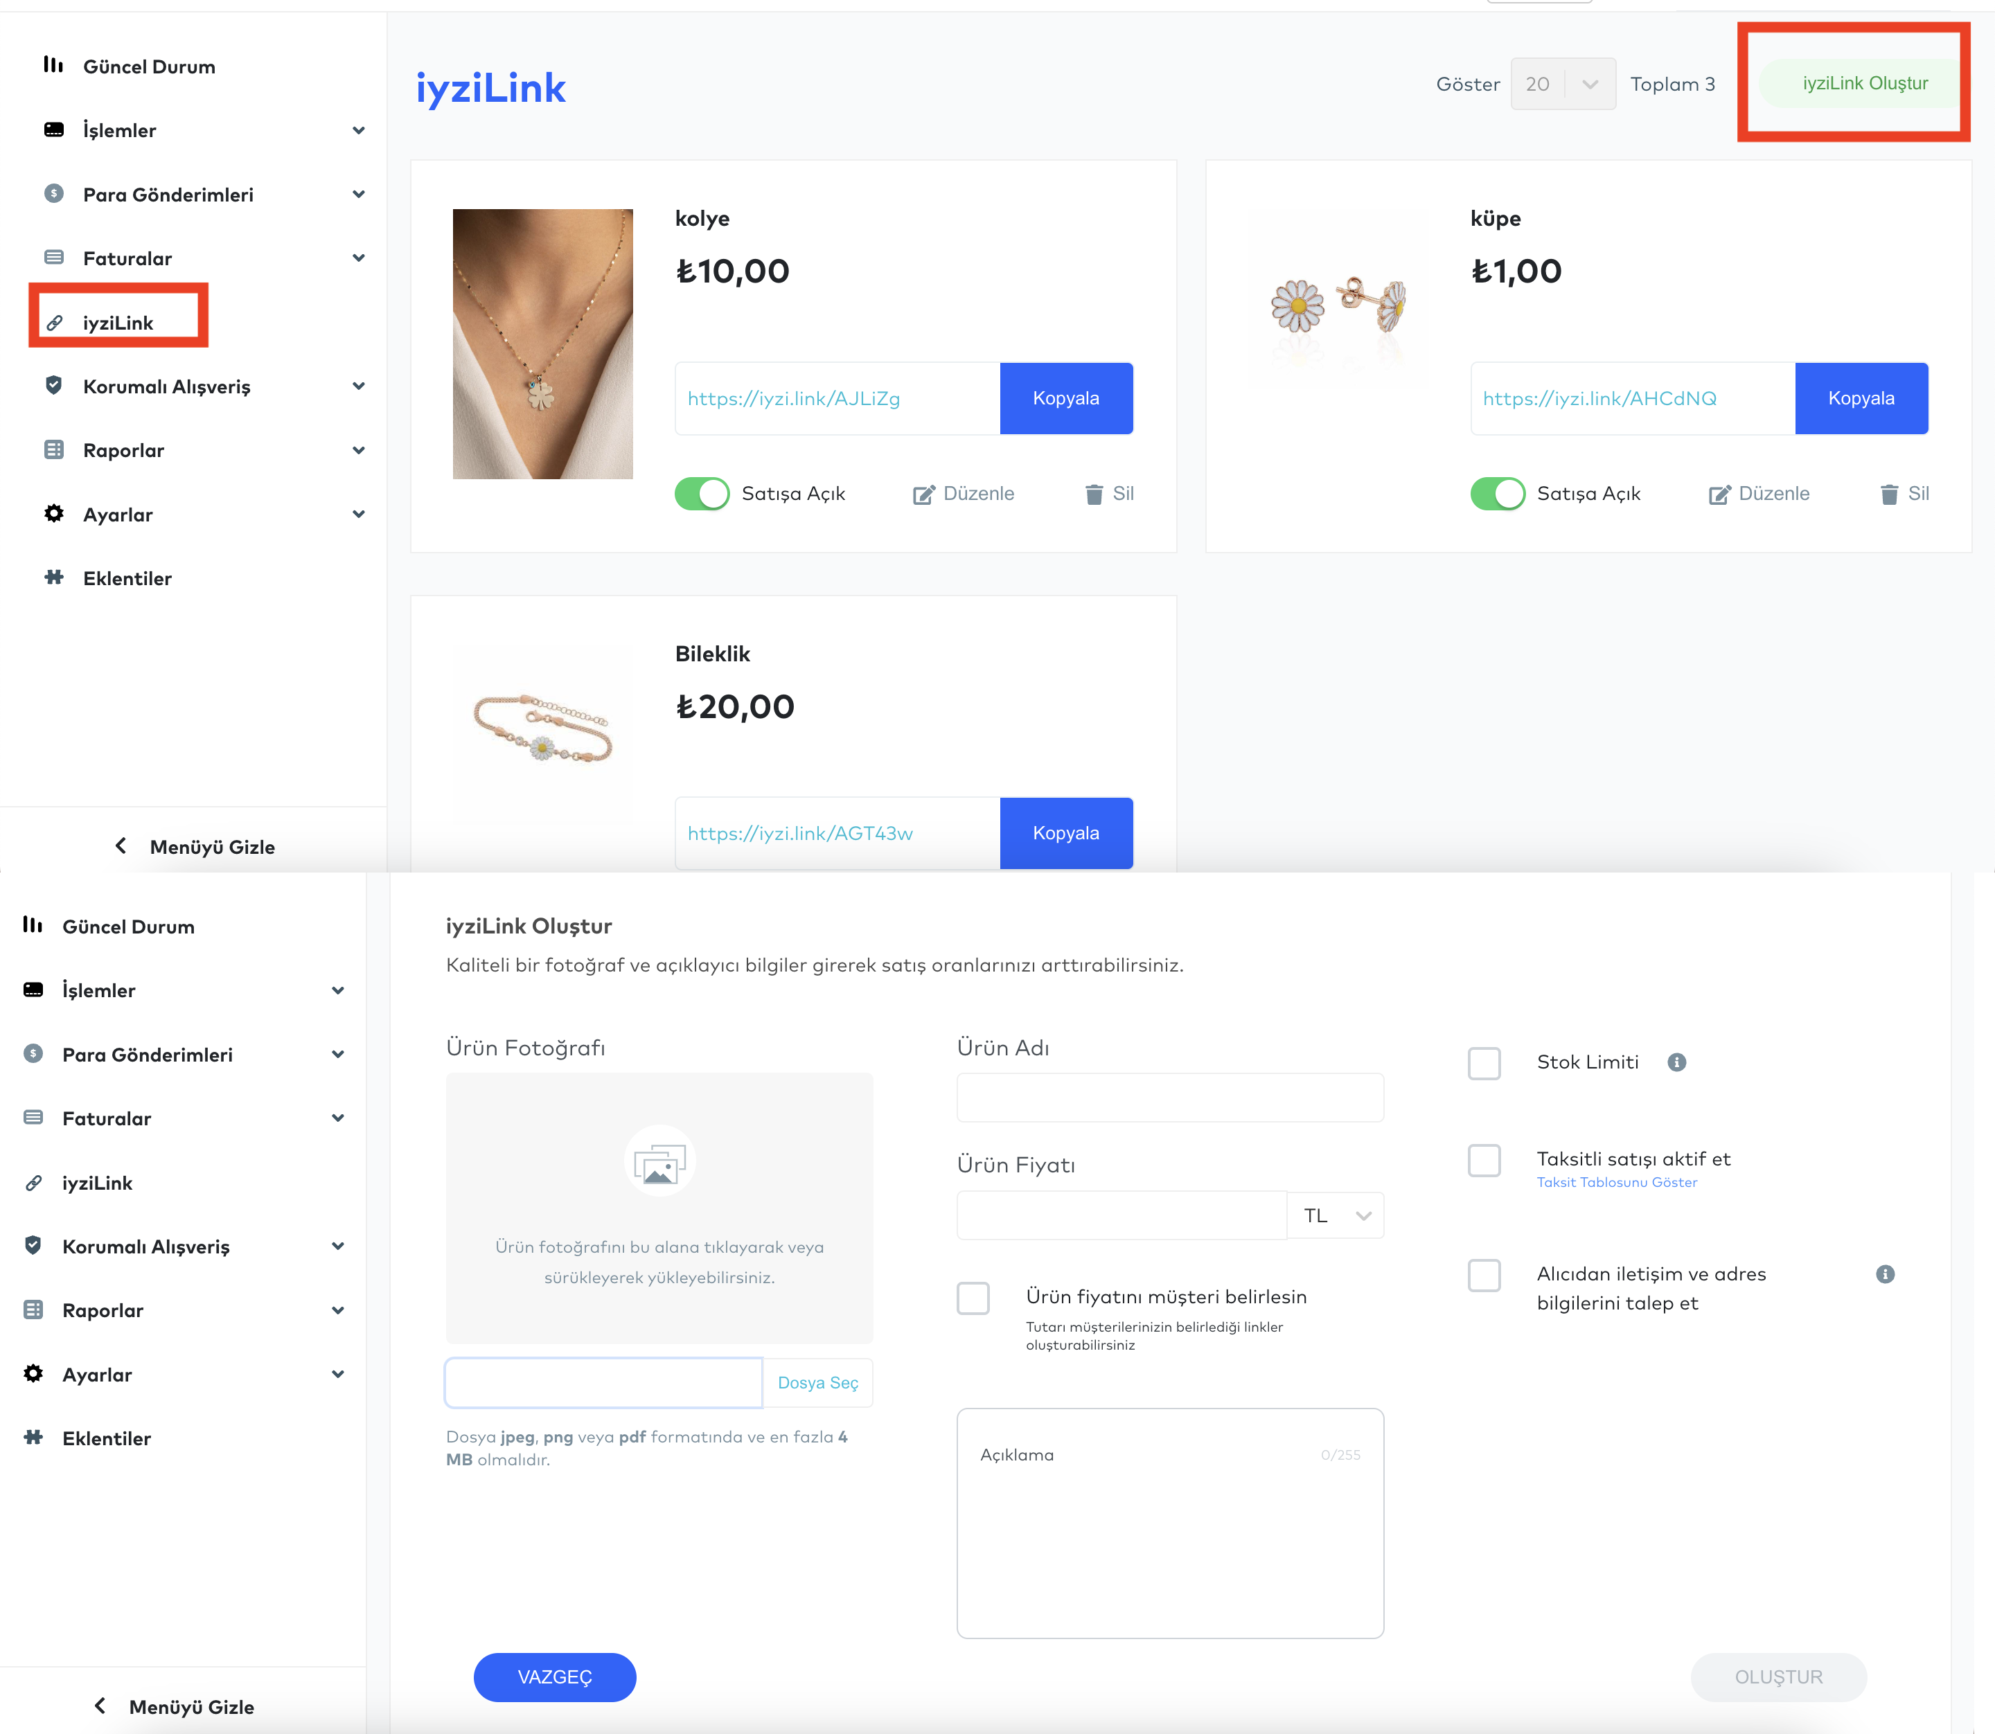The image size is (1995, 1734).
Task: Check Taksitli satışı aktif et box
Action: tap(1484, 1160)
